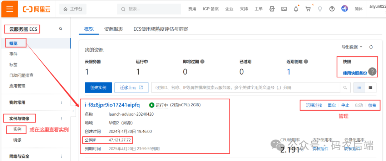The width and height of the screenshot is (386, 161).
Task: Open the 网络与安全 more options dots
Action: coord(61,156)
